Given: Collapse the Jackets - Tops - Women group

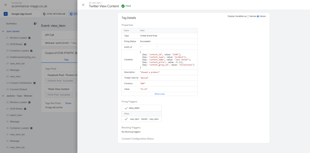Looking at the screenshot, I should click(x=3, y=96).
